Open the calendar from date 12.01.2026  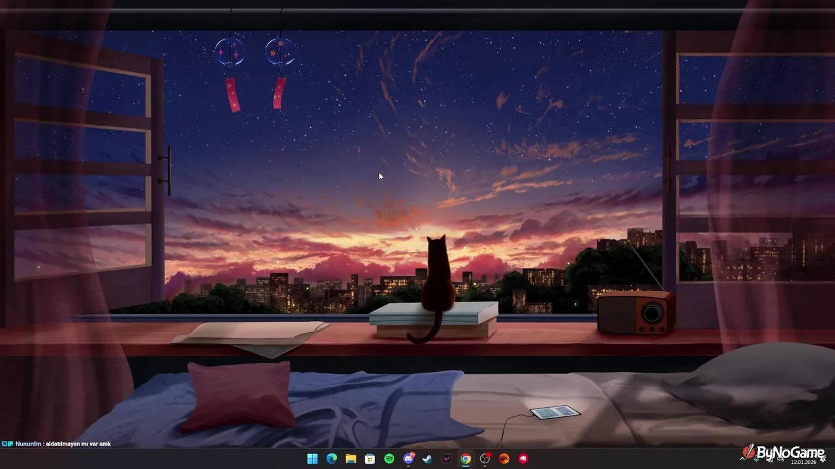(x=804, y=462)
